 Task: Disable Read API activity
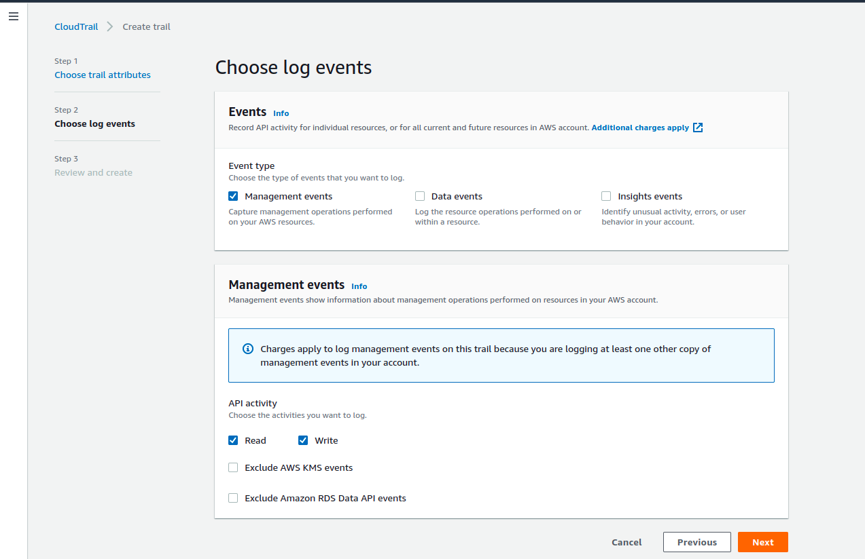coord(233,440)
